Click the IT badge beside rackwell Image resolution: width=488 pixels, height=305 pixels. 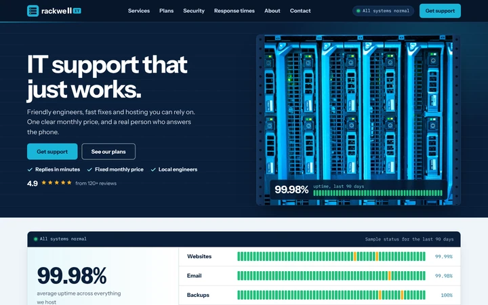click(x=77, y=11)
